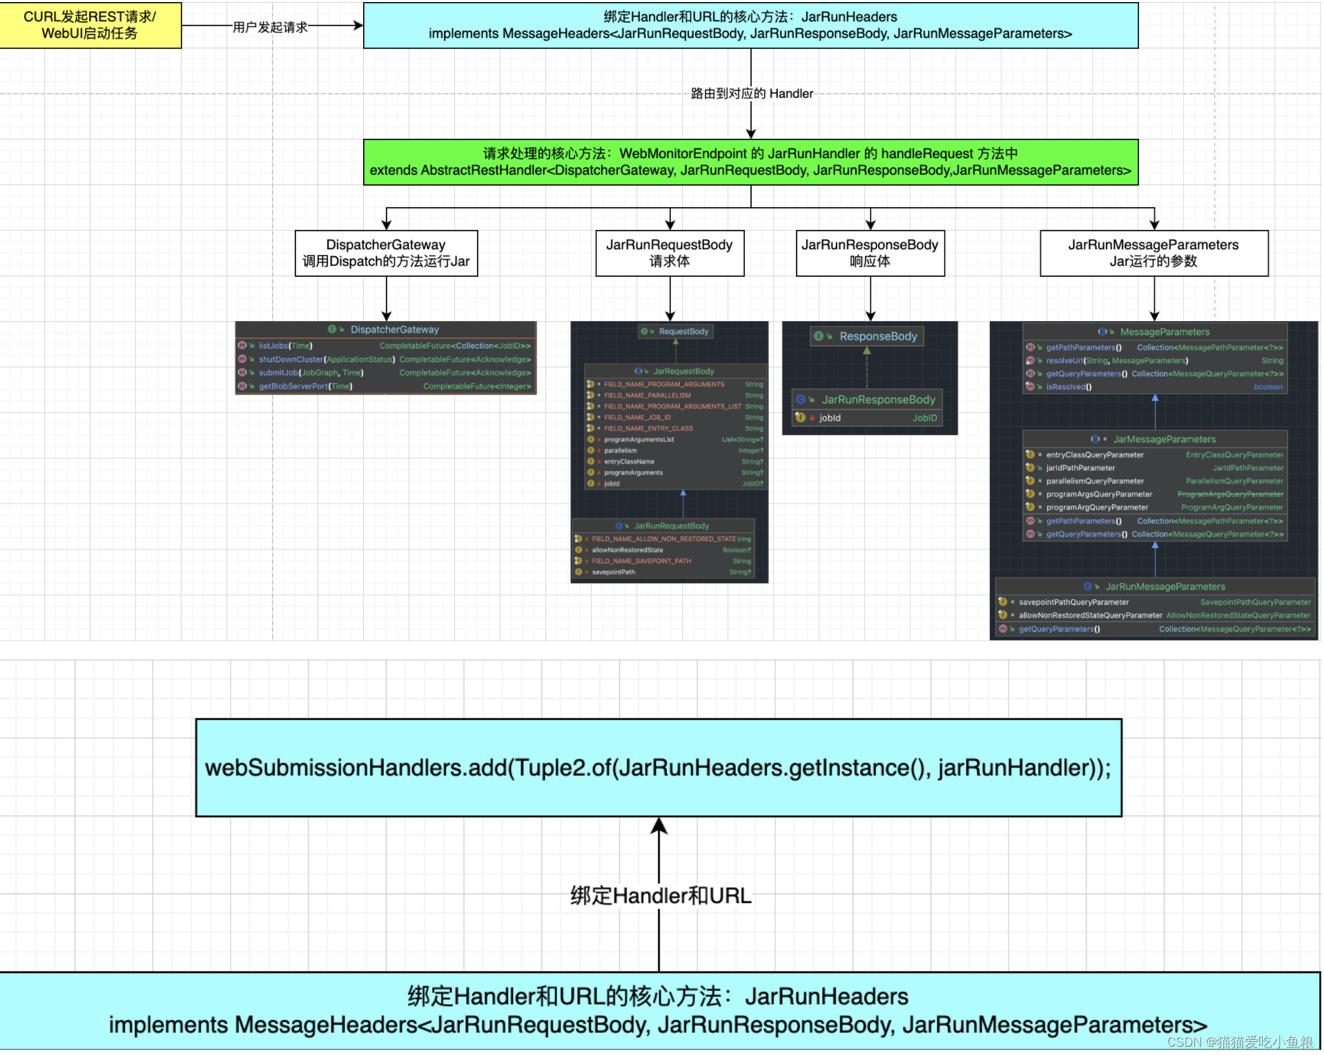Select the JarRunResponseBody 响应体 box

(870, 253)
